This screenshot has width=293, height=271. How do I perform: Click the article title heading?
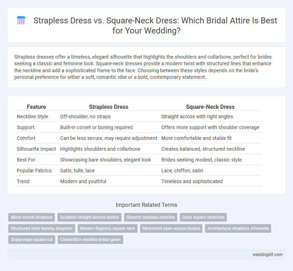click(155, 25)
